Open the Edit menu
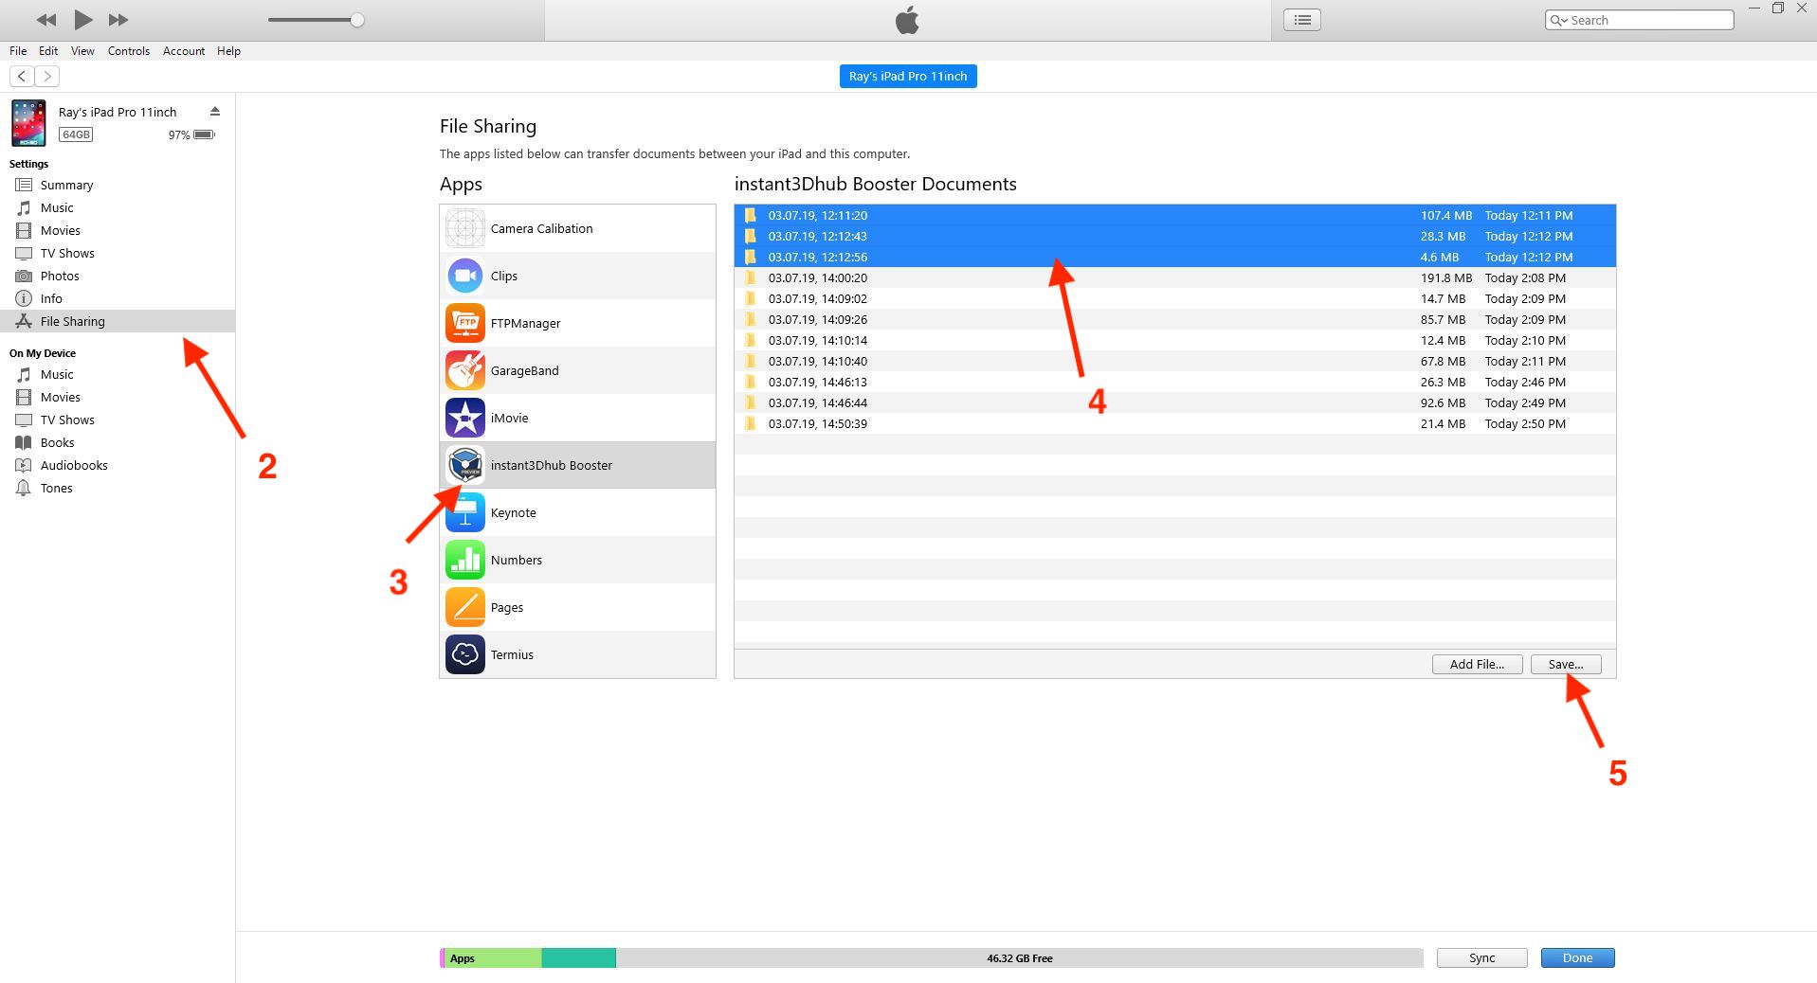The height and width of the screenshot is (983, 1817). pyautogui.click(x=48, y=51)
